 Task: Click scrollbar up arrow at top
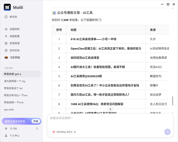173,8
